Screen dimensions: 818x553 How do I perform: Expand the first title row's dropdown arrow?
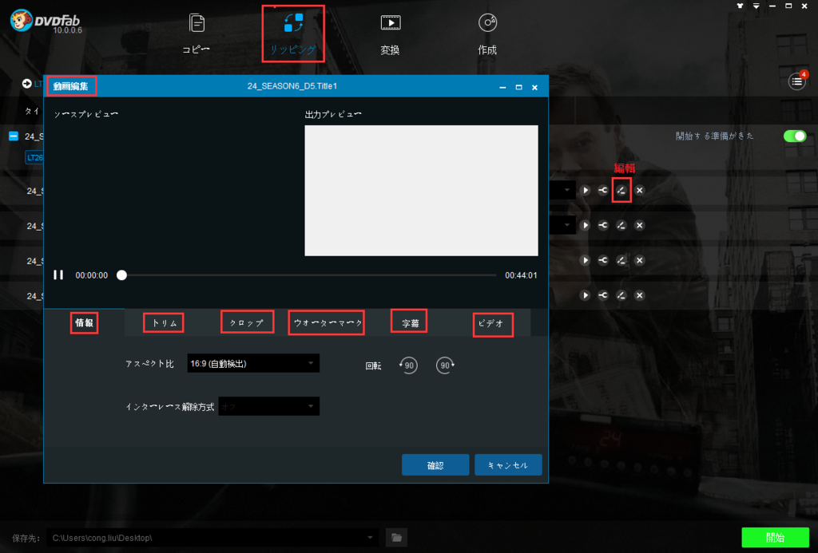click(567, 190)
